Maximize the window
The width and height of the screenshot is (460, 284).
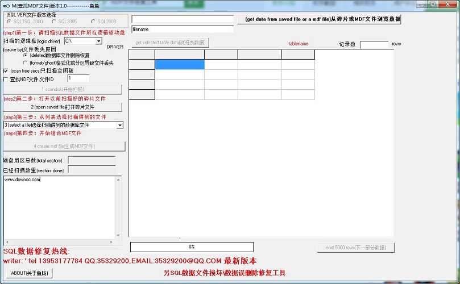[x=433, y=5]
